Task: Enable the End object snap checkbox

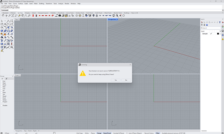Action: (2, 81)
